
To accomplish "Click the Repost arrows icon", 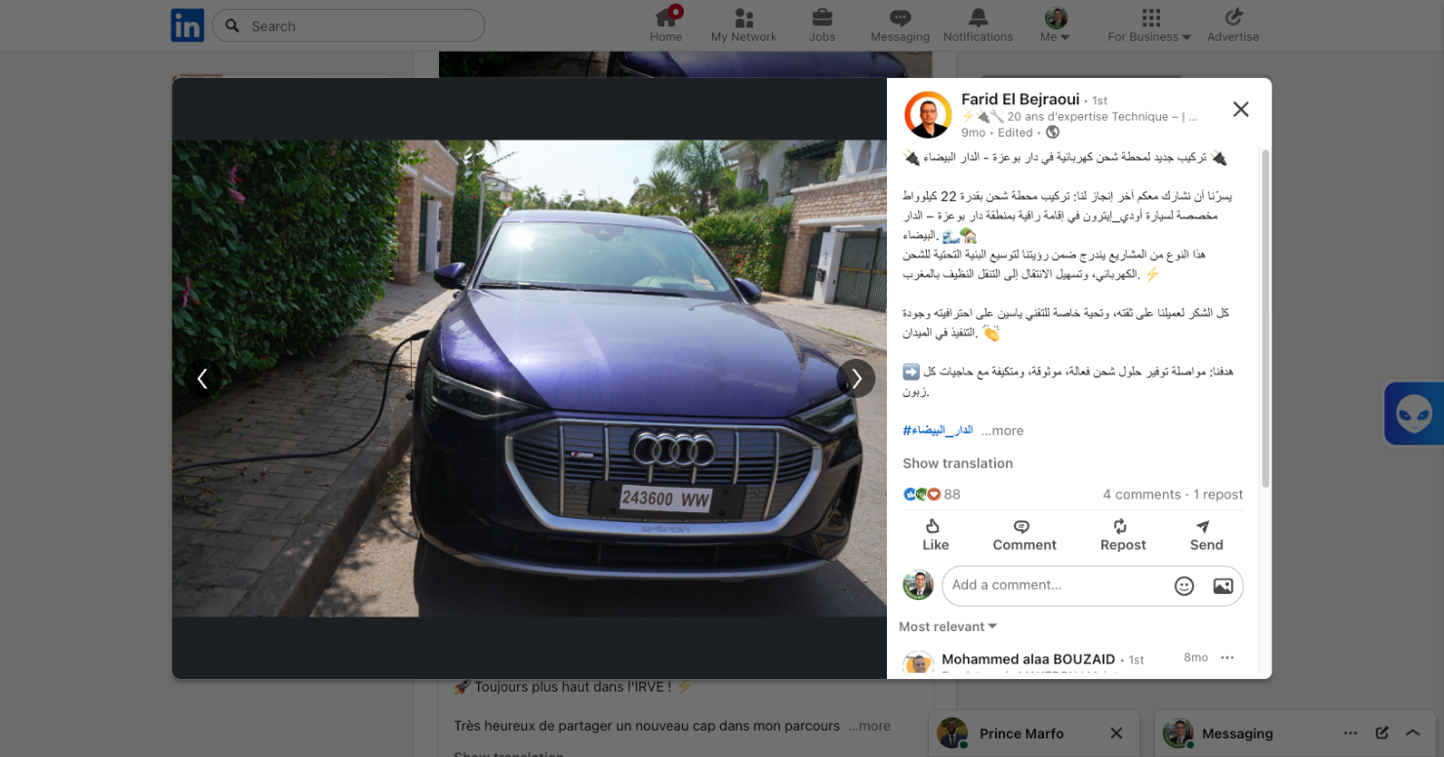I will [1121, 527].
